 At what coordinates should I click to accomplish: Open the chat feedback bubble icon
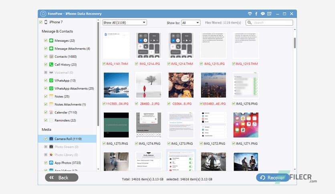263,14
